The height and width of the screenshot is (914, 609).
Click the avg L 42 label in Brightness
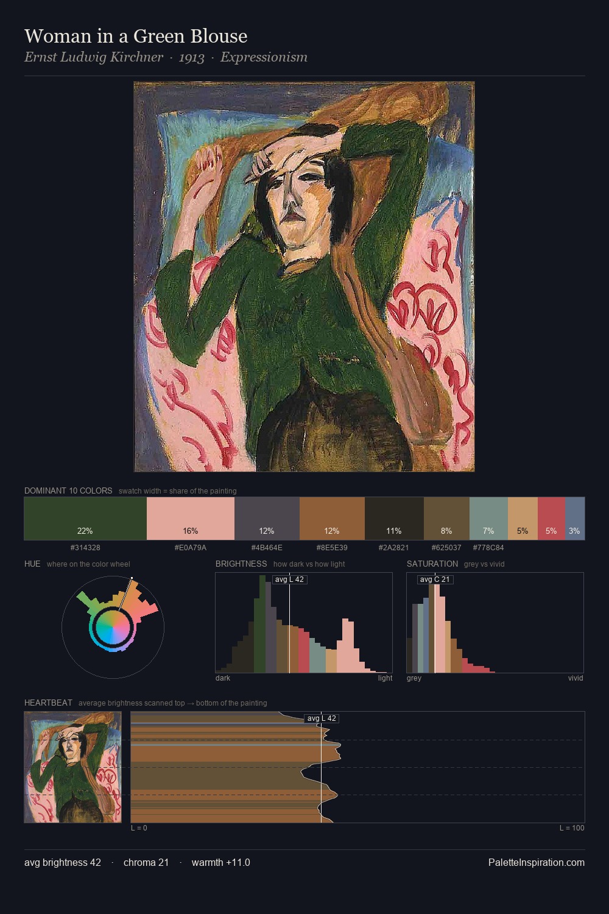pos(289,579)
